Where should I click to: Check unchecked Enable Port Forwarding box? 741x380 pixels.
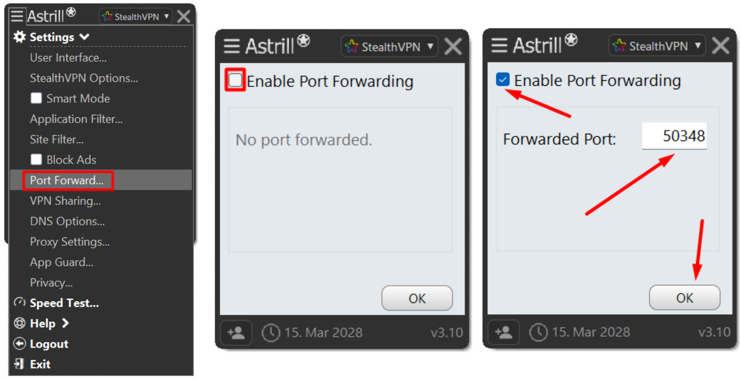(x=235, y=80)
